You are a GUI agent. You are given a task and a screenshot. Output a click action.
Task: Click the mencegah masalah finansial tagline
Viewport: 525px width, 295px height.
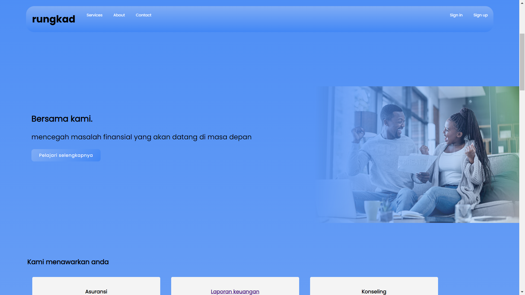(141, 137)
